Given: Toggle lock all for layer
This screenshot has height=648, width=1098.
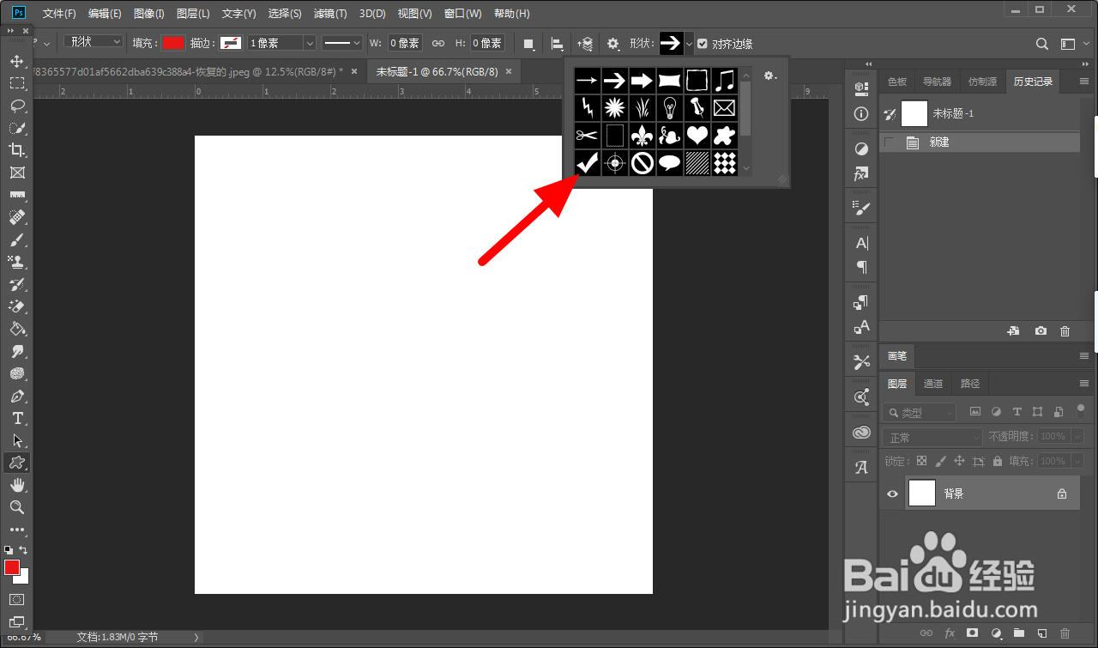Looking at the screenshot, I should (998, 461).
